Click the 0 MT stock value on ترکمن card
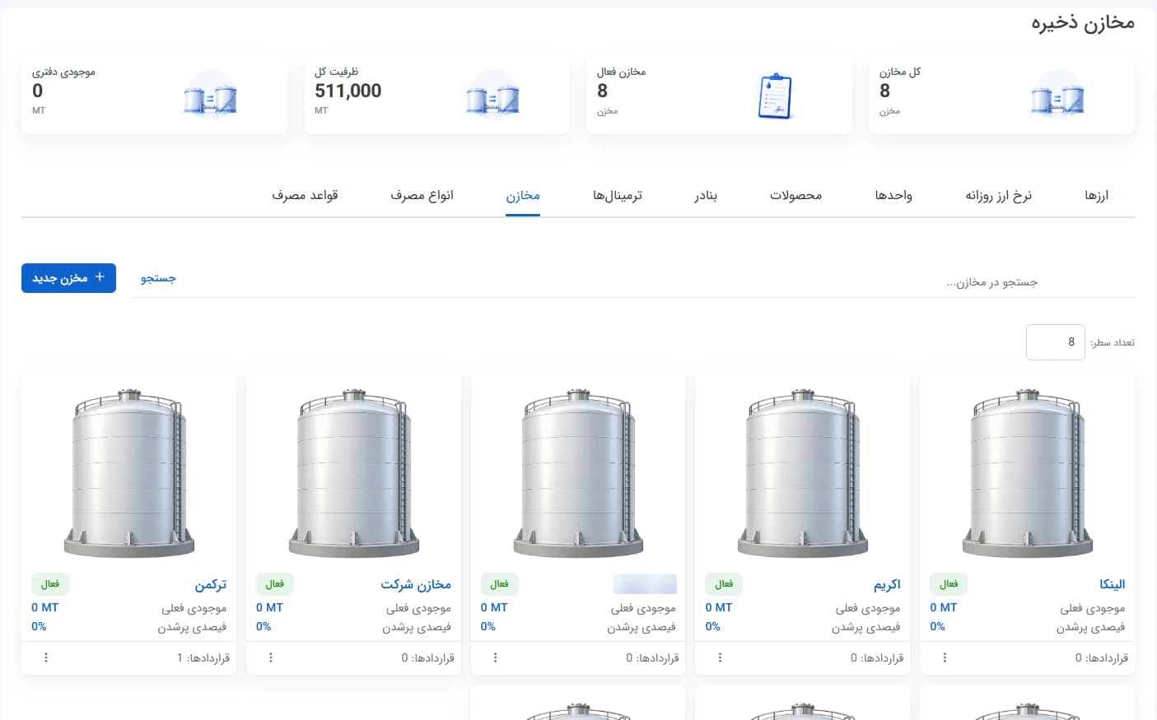The image size is (1157, 720). 45,607
